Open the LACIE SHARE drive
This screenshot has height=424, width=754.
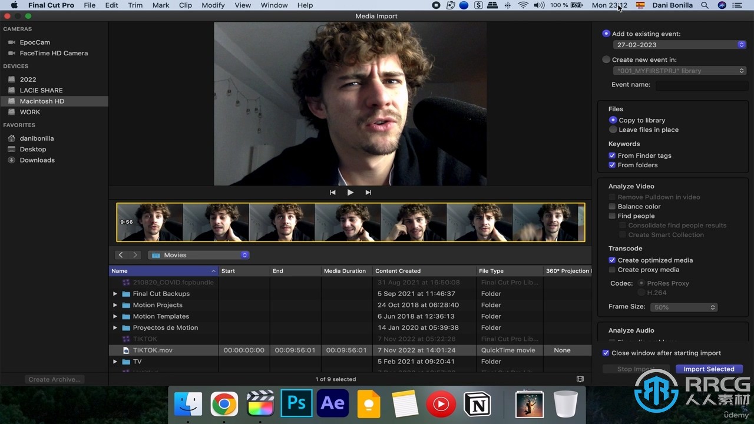click(x=41, y=90)
